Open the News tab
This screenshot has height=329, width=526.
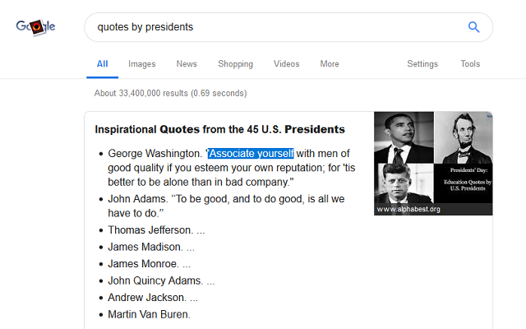[x=187, y=64]
